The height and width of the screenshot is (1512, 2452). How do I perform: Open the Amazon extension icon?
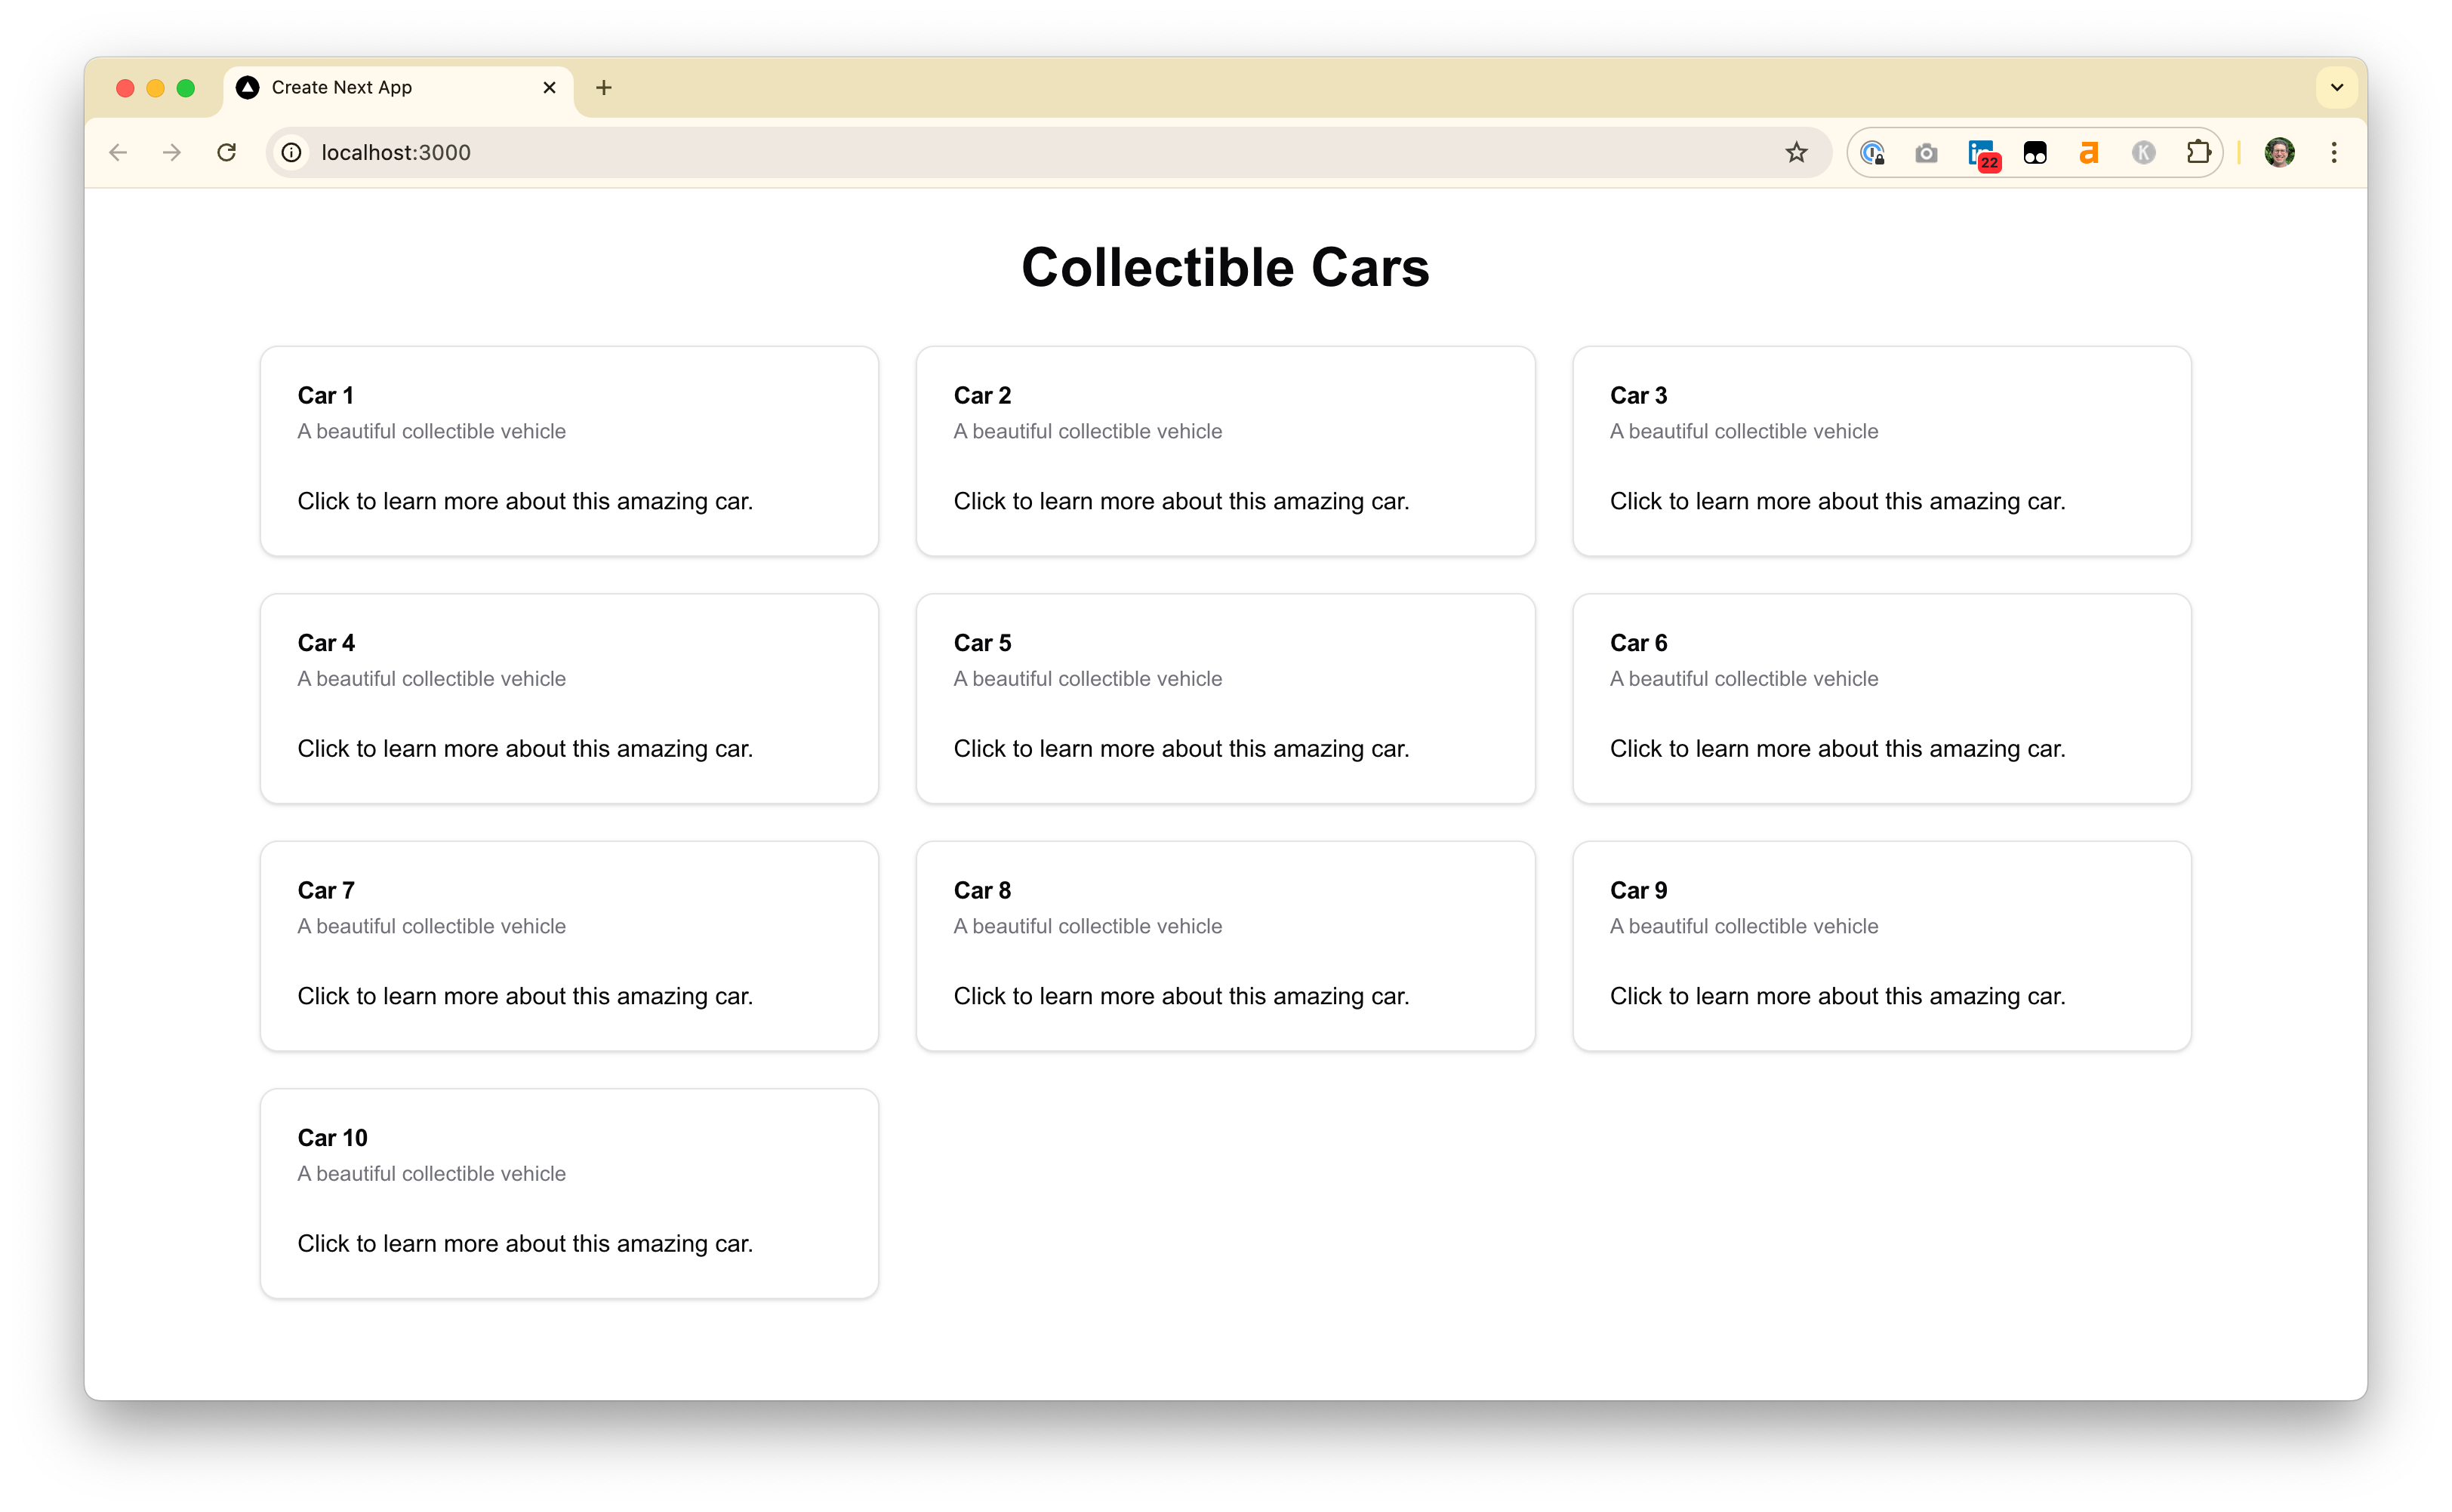pyautogui.click(x=2088, y=152)
